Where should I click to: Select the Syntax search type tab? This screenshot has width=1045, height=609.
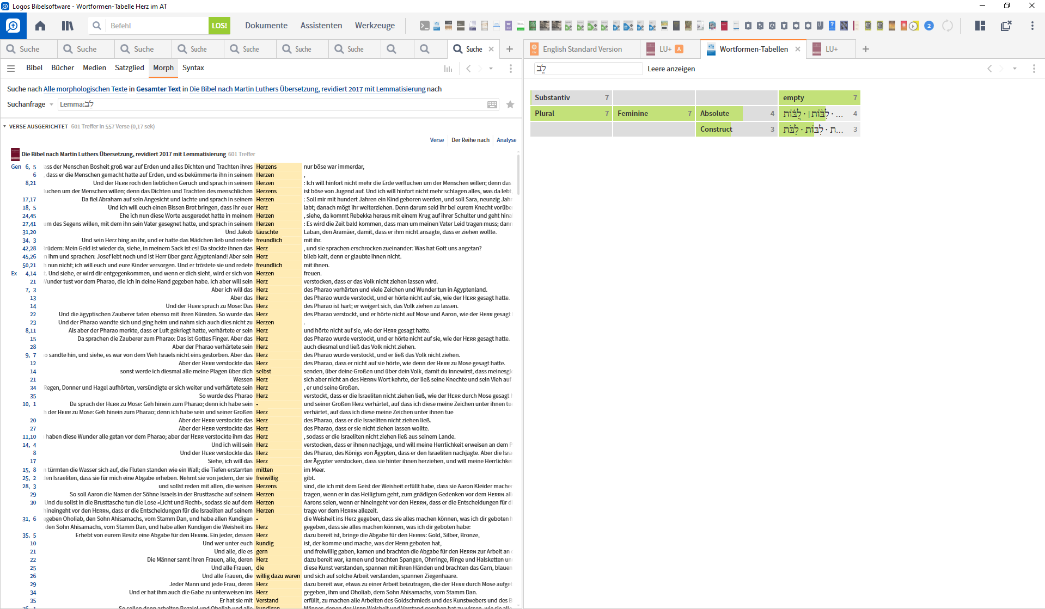click(x=193, y=67)
